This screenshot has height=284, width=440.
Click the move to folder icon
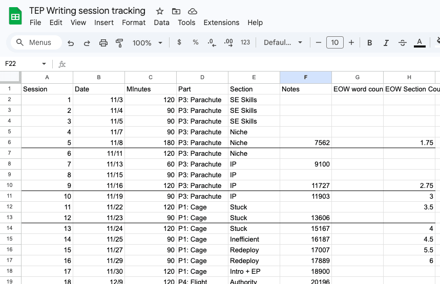point(176,11)
